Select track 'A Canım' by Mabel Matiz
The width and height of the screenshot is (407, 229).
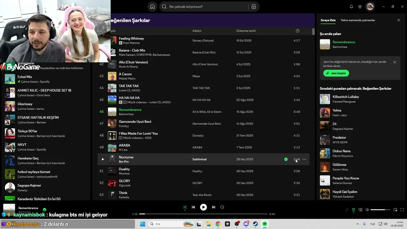(x=203, y=76)
